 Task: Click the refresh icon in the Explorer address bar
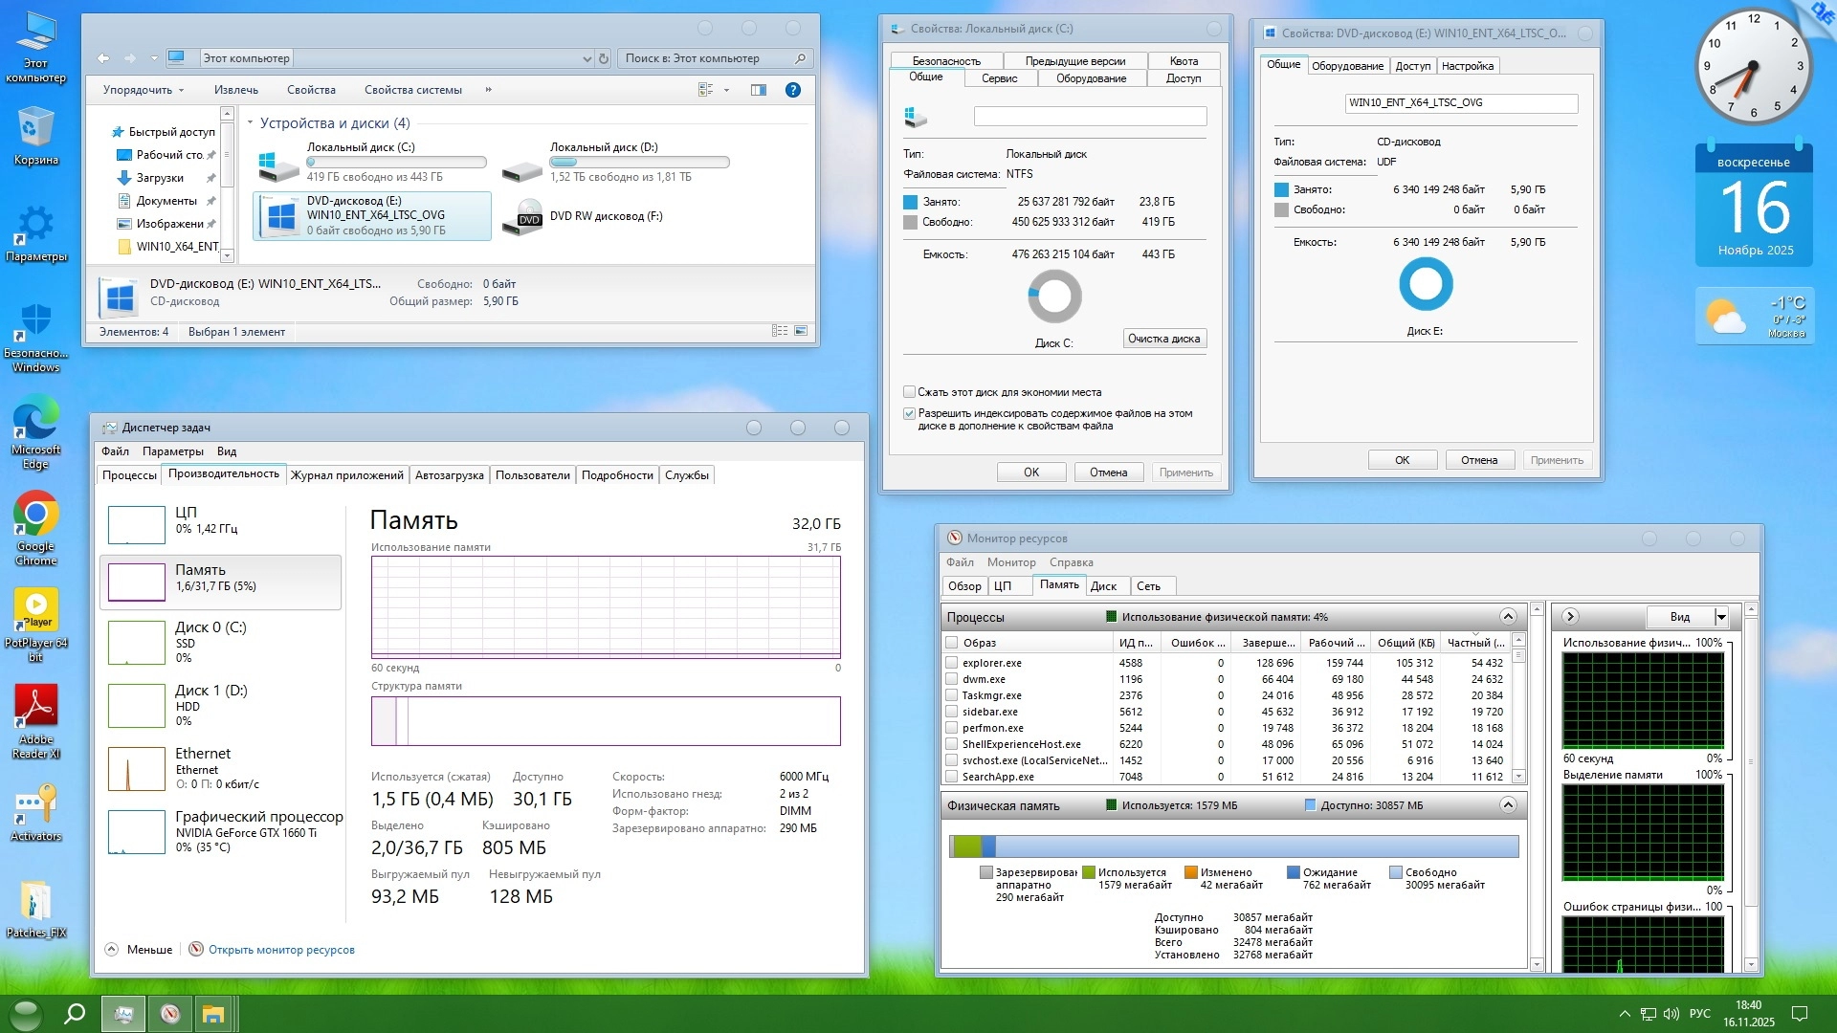604,58
